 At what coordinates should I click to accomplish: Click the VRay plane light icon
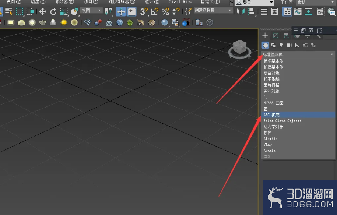click(11, 22)
